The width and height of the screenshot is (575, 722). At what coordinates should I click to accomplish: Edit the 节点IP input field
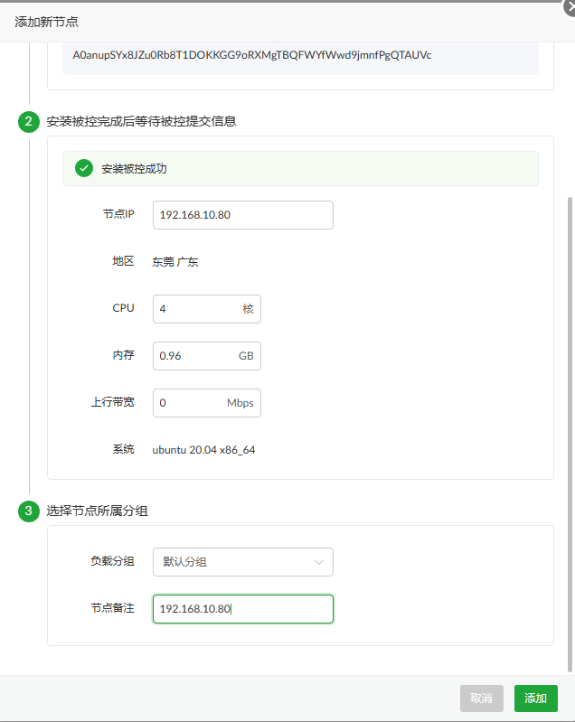click(x=243, y=215)
